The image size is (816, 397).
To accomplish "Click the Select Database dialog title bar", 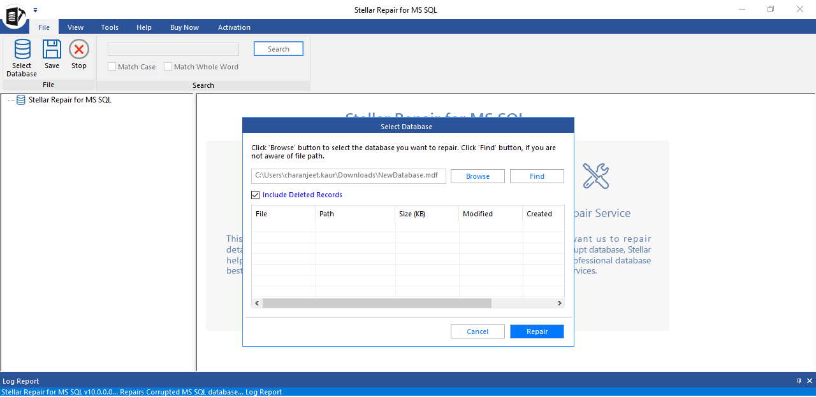I will pyautogui.click(x=408, y=126).
